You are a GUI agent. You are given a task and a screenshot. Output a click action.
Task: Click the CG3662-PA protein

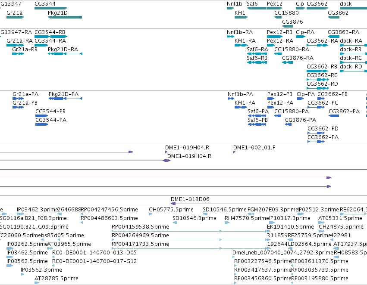tap(316, 142)
